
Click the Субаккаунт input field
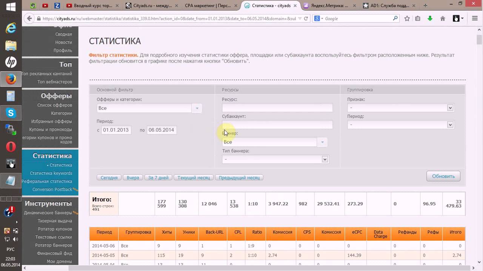[x=277, y=125]
